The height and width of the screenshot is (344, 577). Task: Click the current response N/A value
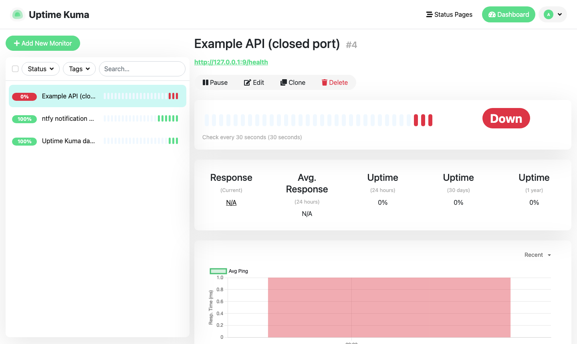click(231, 202)
